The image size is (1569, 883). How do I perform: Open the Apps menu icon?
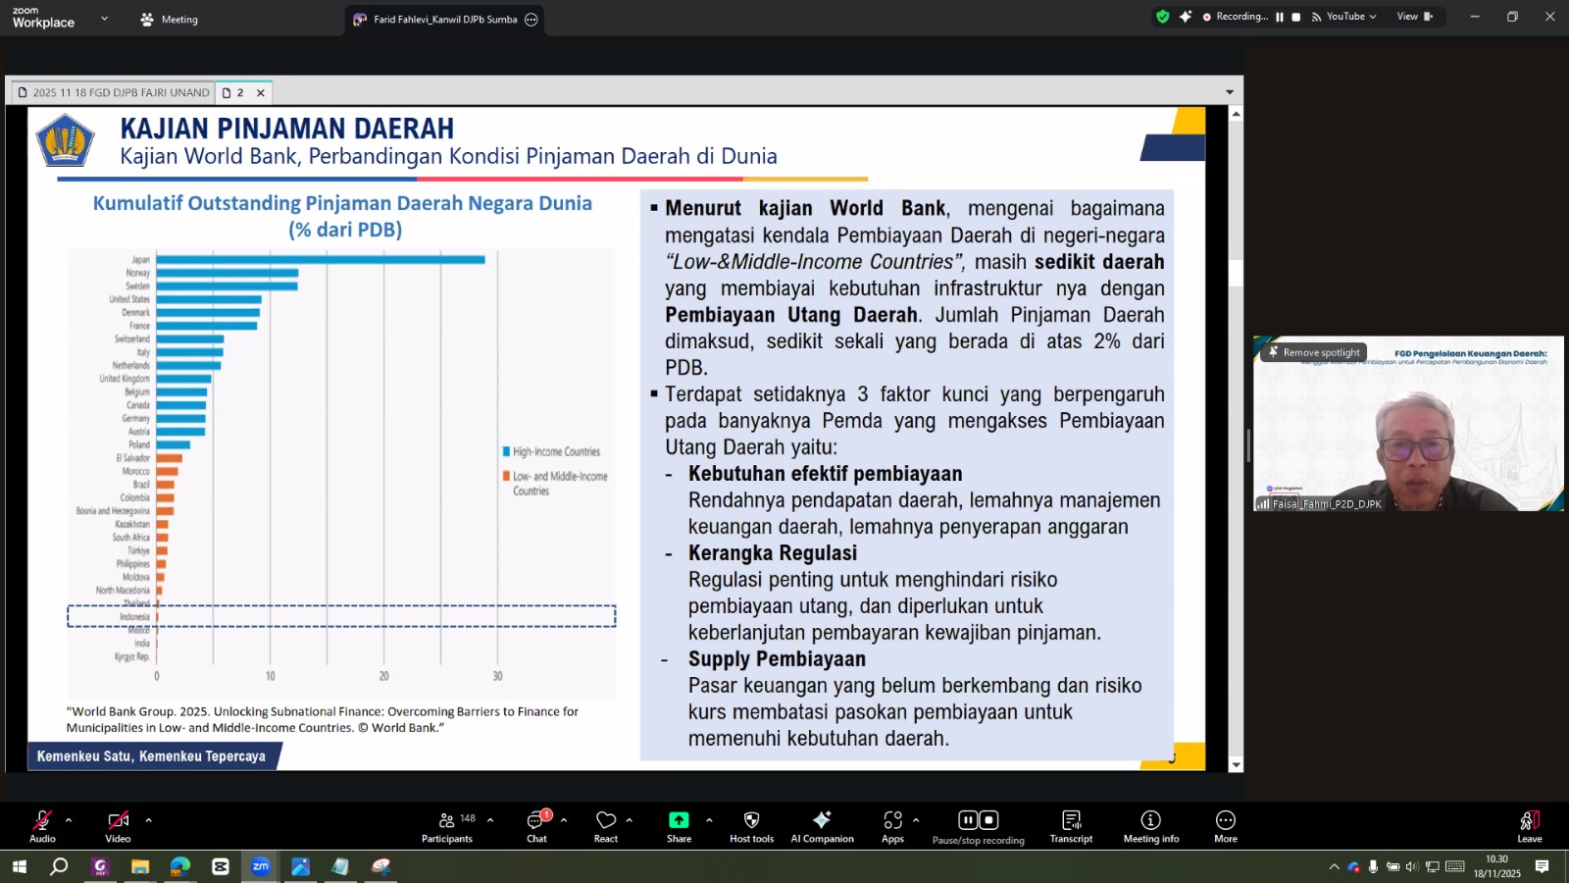coord(892,826)
